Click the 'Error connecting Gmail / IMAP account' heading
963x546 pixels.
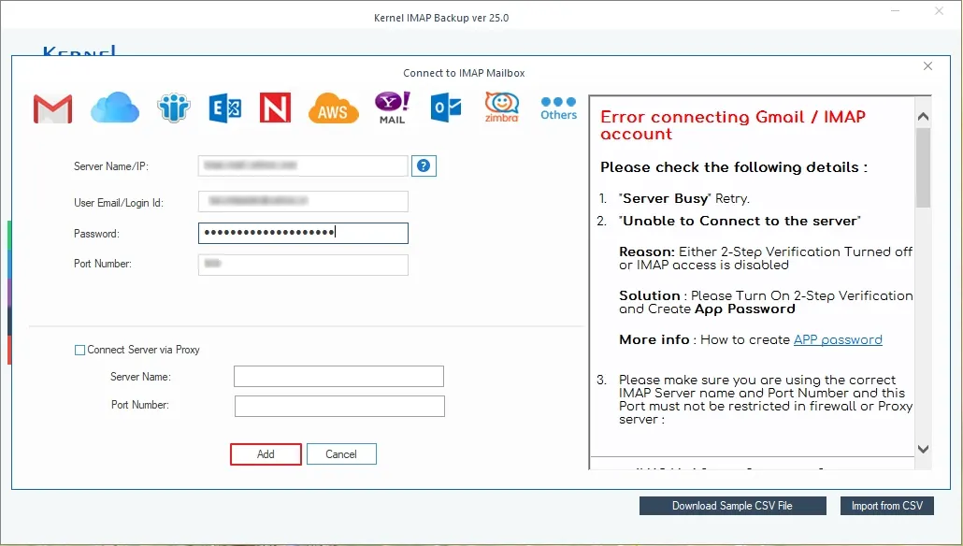pyautogui.click(x=733, y=125)
